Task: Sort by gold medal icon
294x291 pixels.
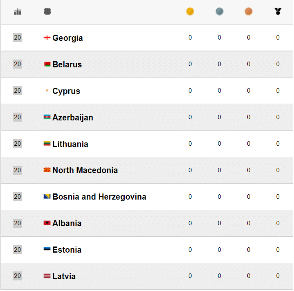Action: 190,12
